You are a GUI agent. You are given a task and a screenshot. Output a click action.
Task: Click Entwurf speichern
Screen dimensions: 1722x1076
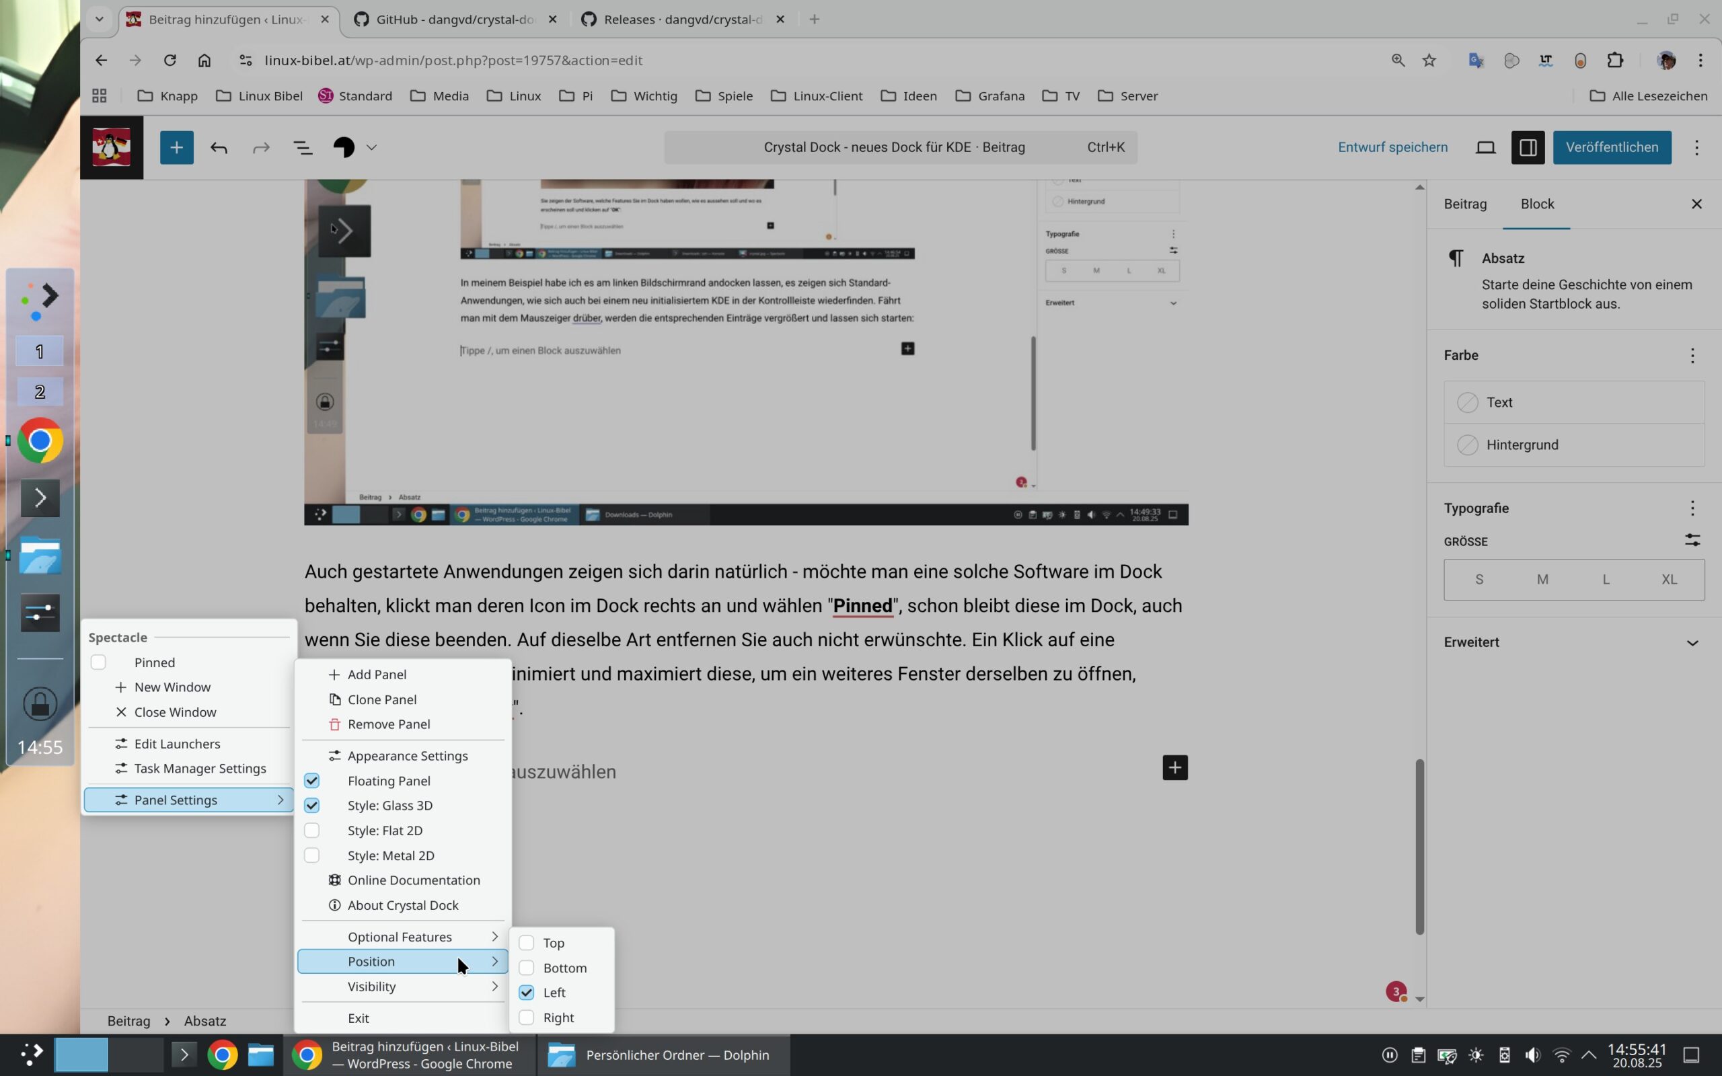tap(1392, 147)
